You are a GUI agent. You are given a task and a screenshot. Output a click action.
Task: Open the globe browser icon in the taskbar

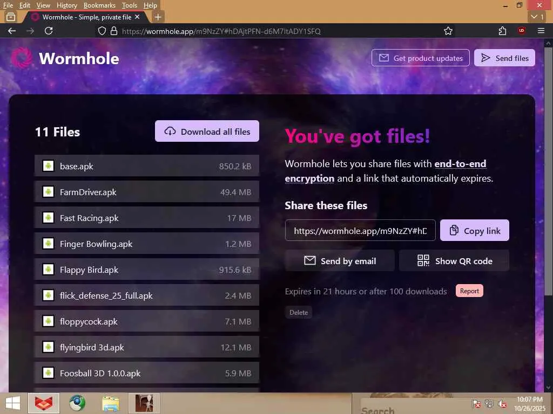77,403
